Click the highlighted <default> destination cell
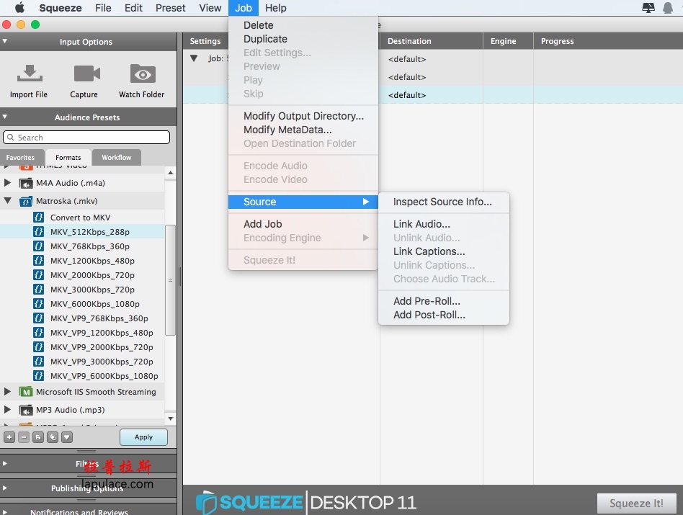This screenshot has width=683, height=515. click(432, 95)
